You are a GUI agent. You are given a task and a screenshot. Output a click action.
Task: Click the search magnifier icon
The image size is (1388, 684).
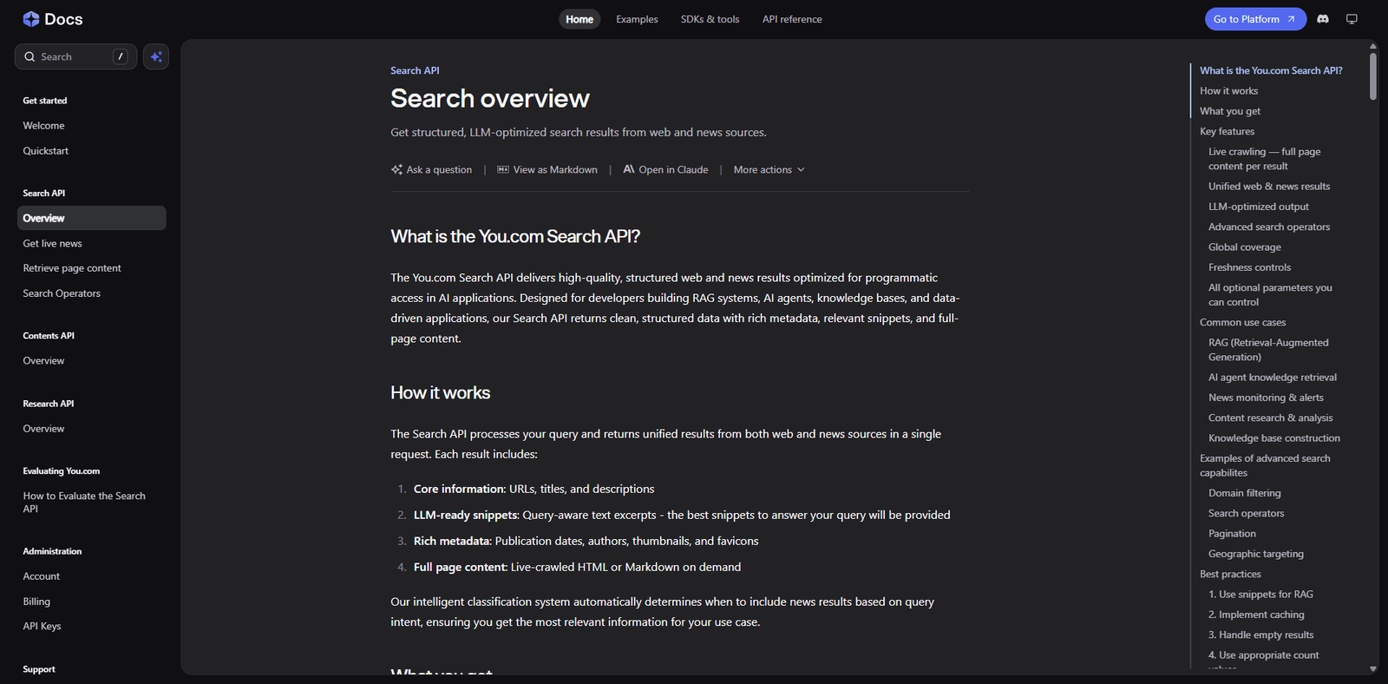coord(30,56)
